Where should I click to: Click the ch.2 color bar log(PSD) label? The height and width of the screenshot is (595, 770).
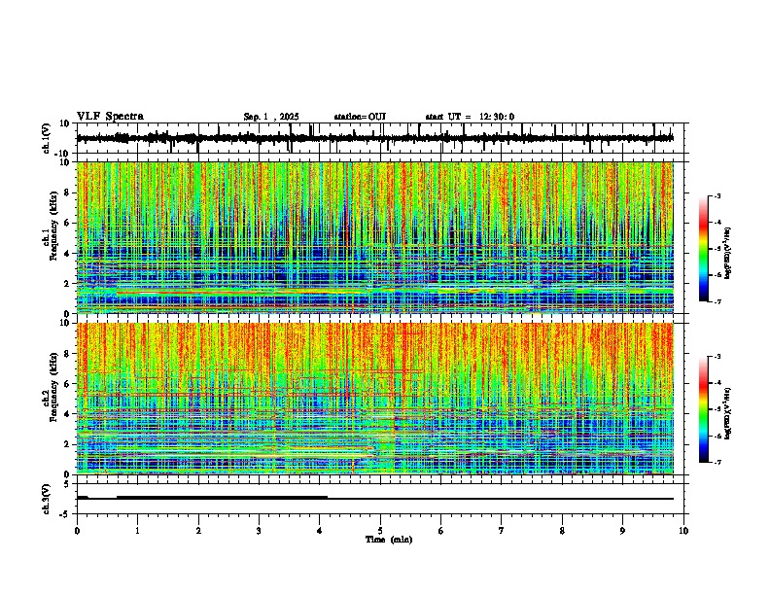pos(728,413)
